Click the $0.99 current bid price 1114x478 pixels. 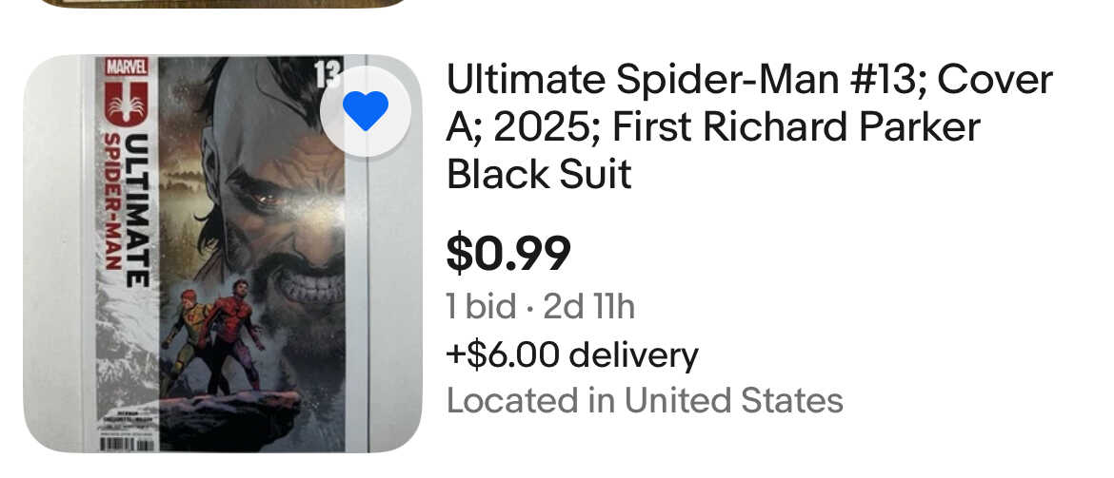pos(508,254)
